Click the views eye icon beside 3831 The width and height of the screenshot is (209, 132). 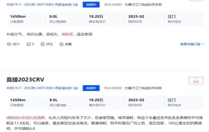(9, 44)
